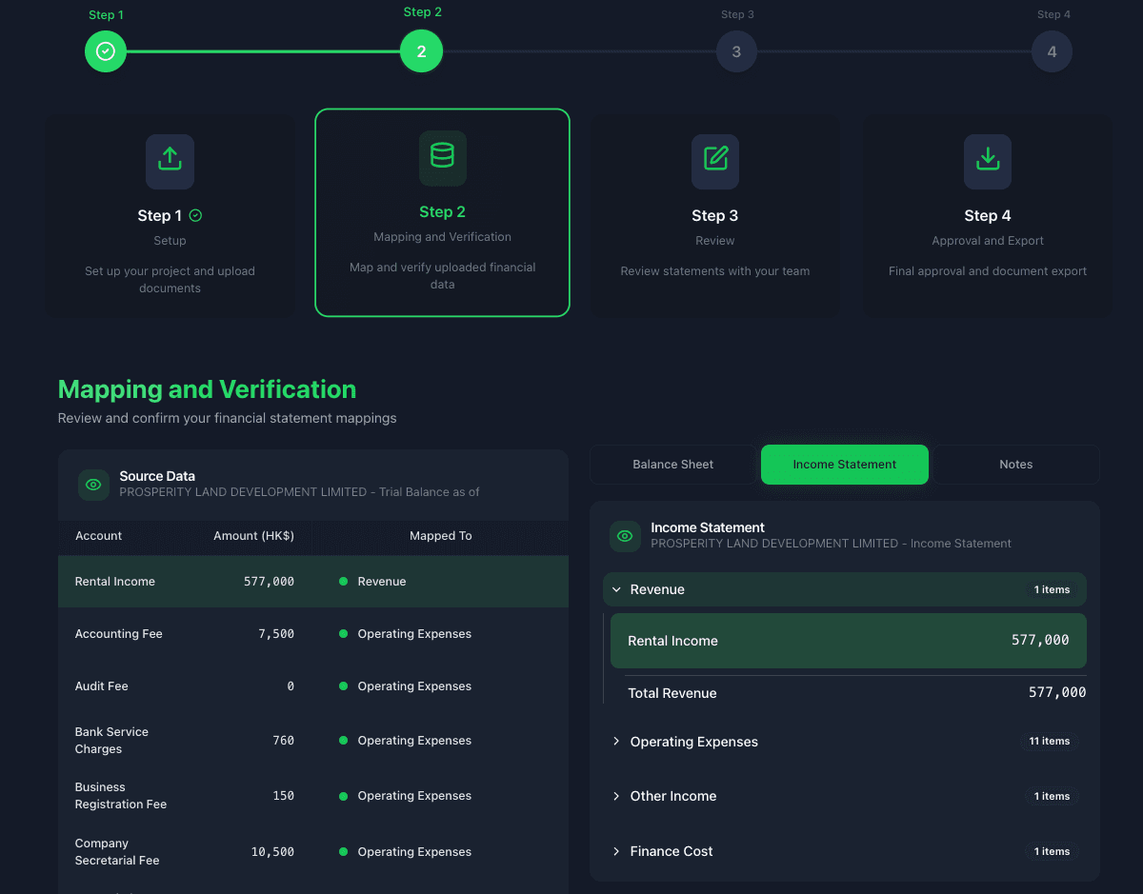Click the 1 items badge on Other Income
Screen dimensions: 1143x894
click(1053, 797)
